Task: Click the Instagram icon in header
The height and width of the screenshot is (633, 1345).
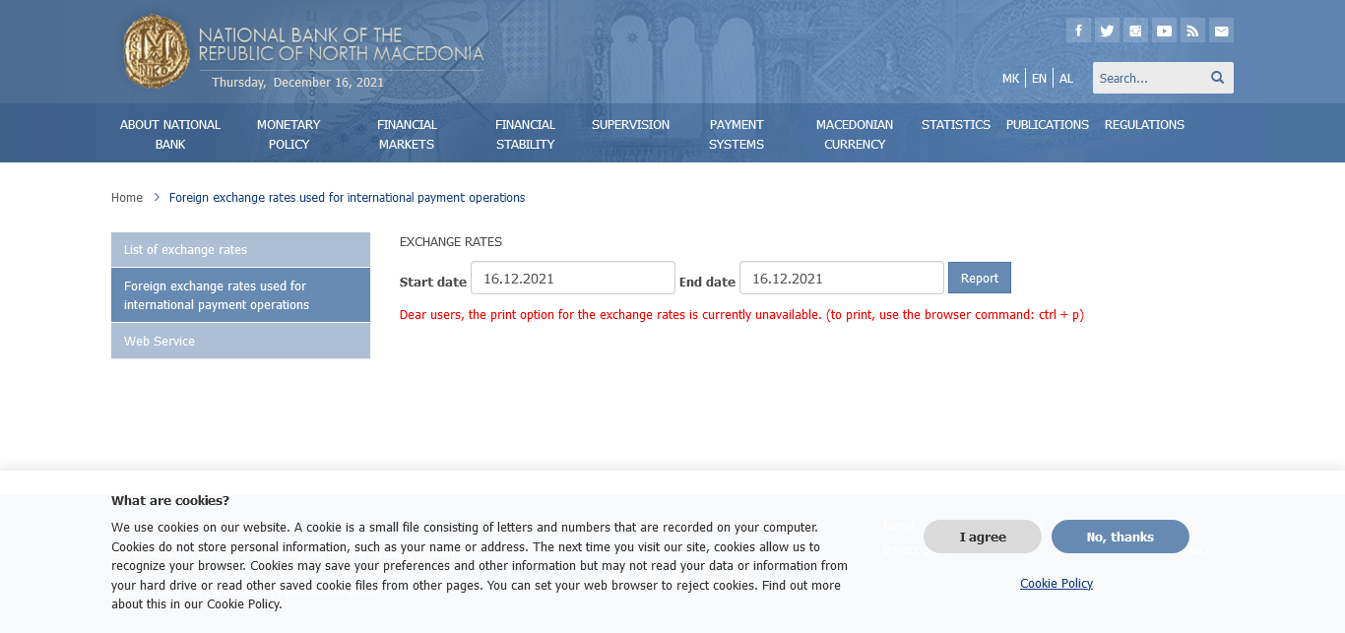Action: tap(1135, 31)
